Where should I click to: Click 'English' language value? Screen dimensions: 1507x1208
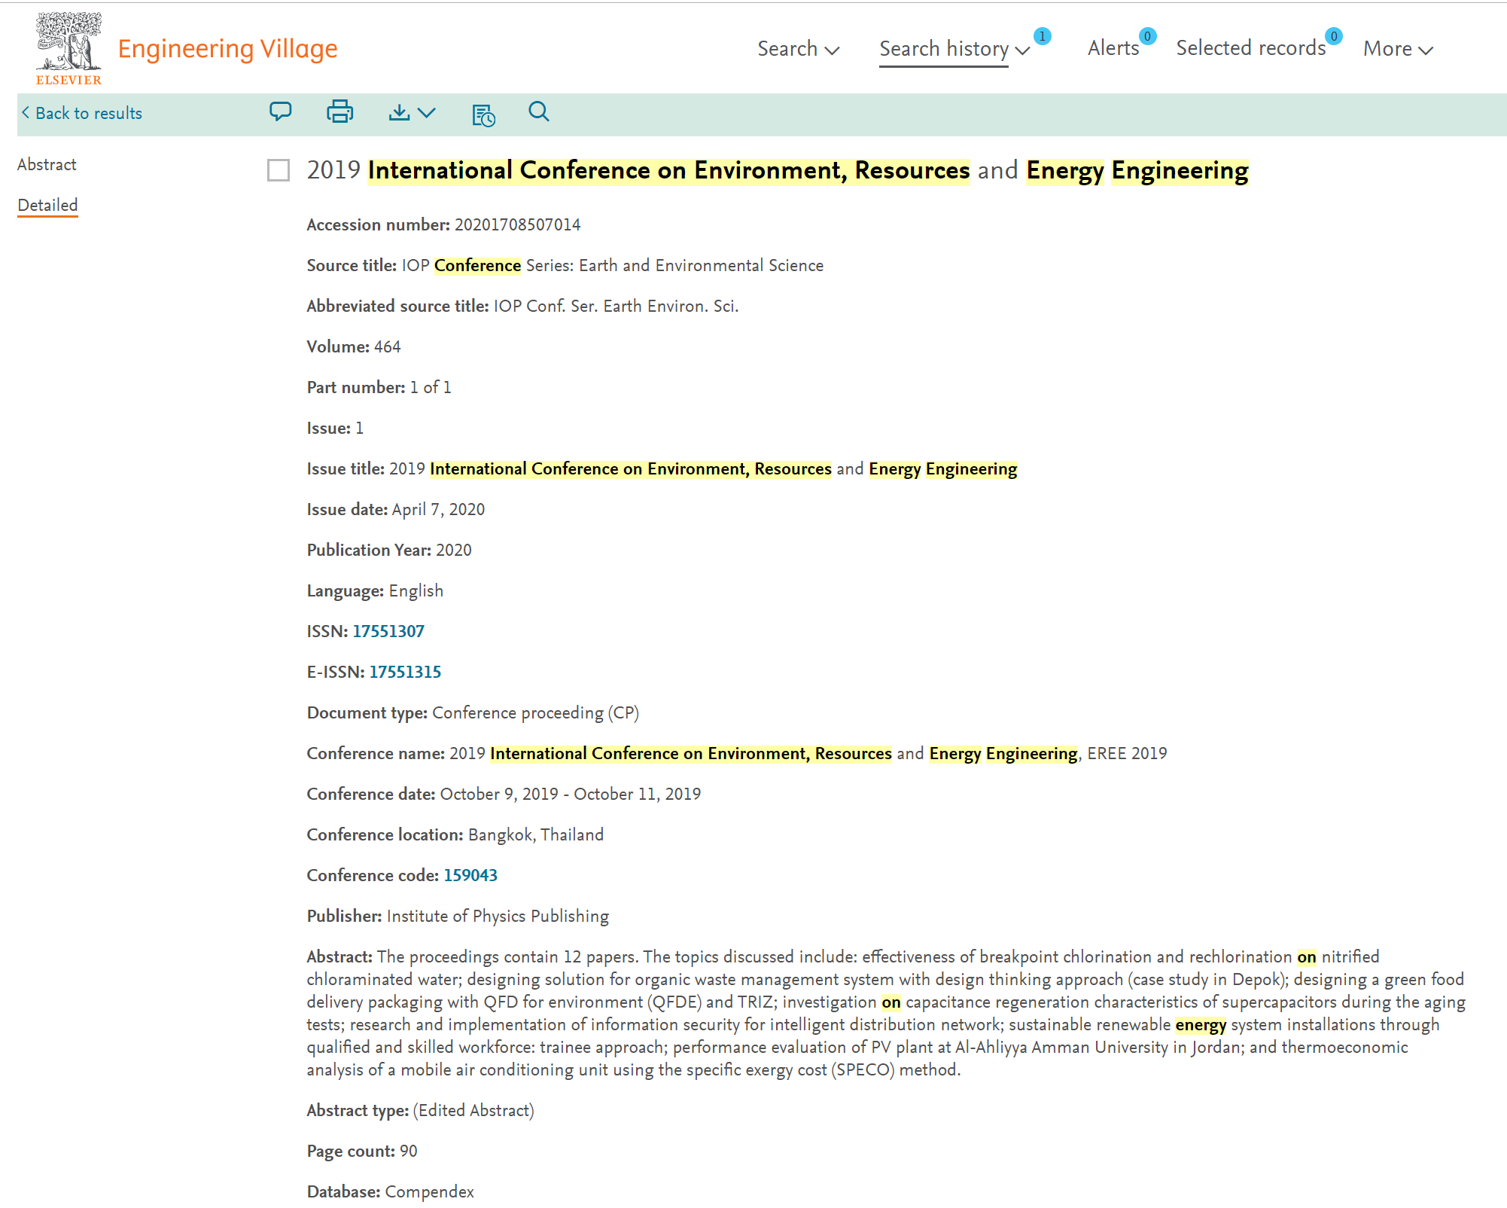click(x=416, y=590)
